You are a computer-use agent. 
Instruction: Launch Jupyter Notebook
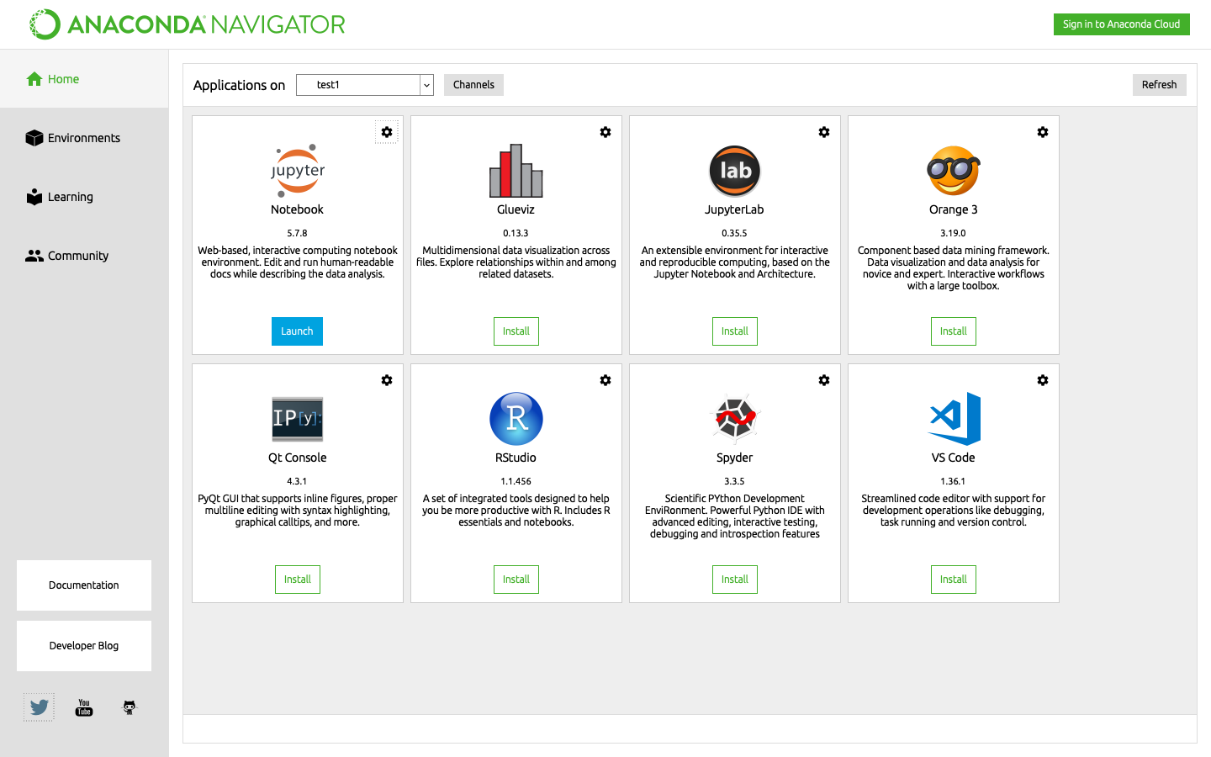point(297,331)
